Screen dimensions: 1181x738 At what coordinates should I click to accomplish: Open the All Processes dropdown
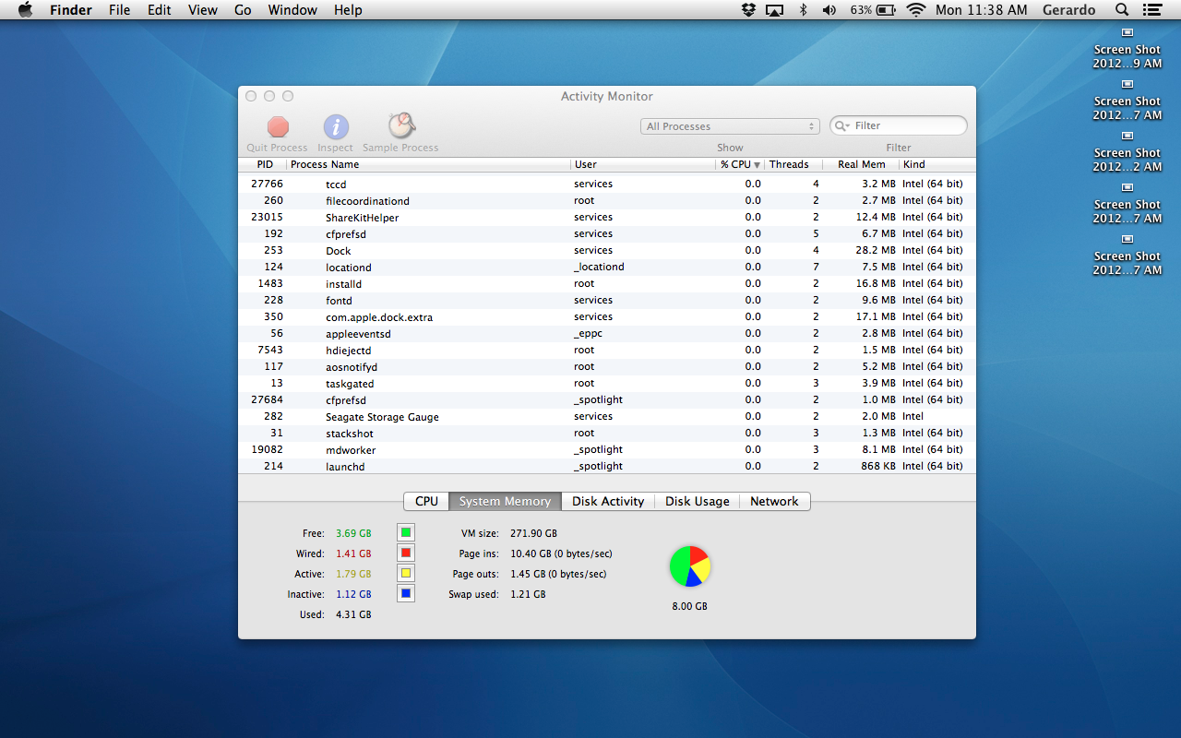(730, 126)
